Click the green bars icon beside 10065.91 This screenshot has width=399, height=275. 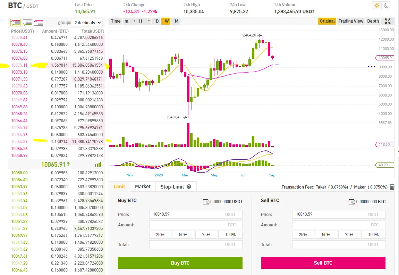98,165
